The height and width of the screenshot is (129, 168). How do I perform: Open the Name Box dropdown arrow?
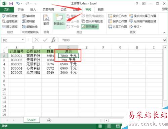coord(23,40)
